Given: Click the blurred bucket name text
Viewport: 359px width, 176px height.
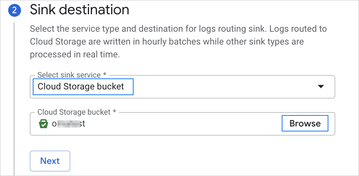Looking at the screenshot, I should pyautogui.click(x=68, y=124).
